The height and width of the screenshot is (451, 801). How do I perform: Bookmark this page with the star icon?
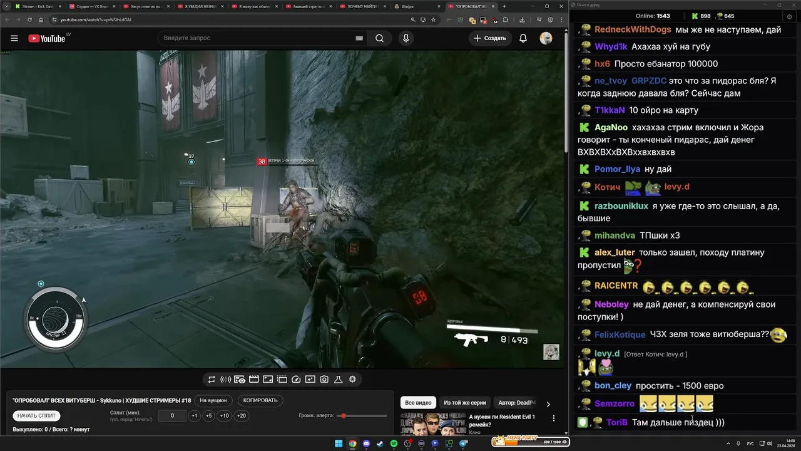pos(433,19)
